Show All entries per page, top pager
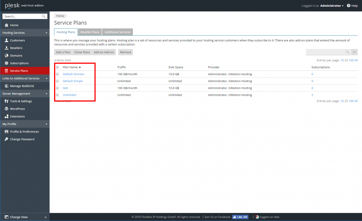 tap(356, 60)
